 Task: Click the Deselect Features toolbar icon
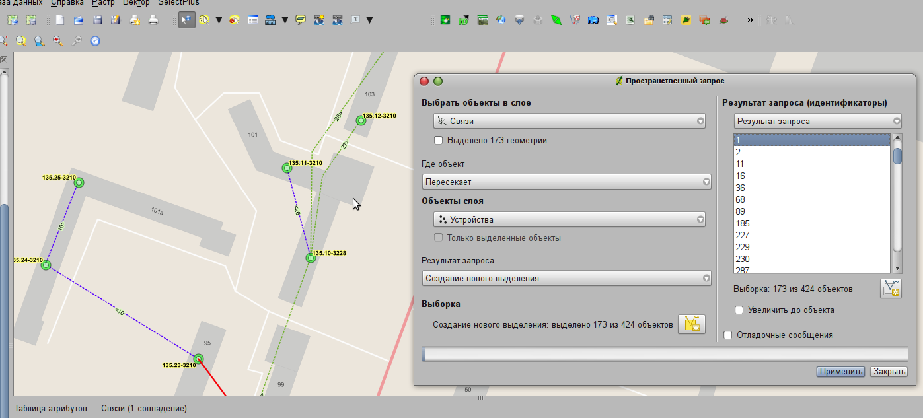[x=235, y=20]
